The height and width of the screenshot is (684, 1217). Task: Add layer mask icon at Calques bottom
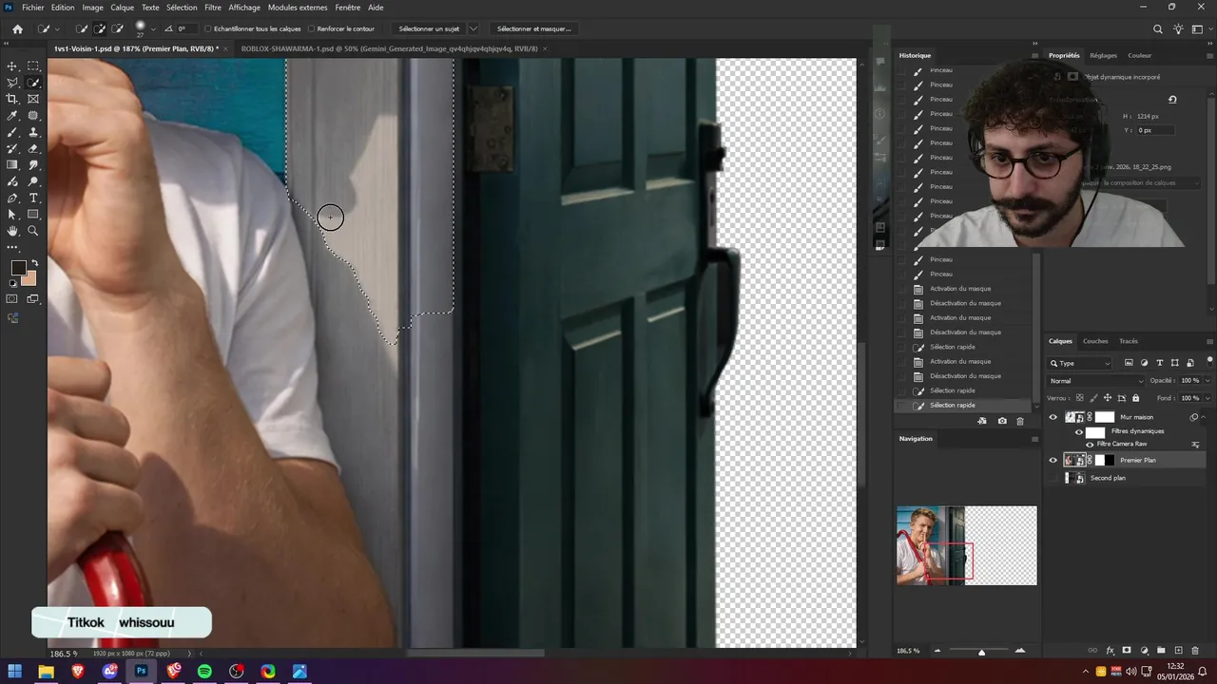click(1127, 651)
